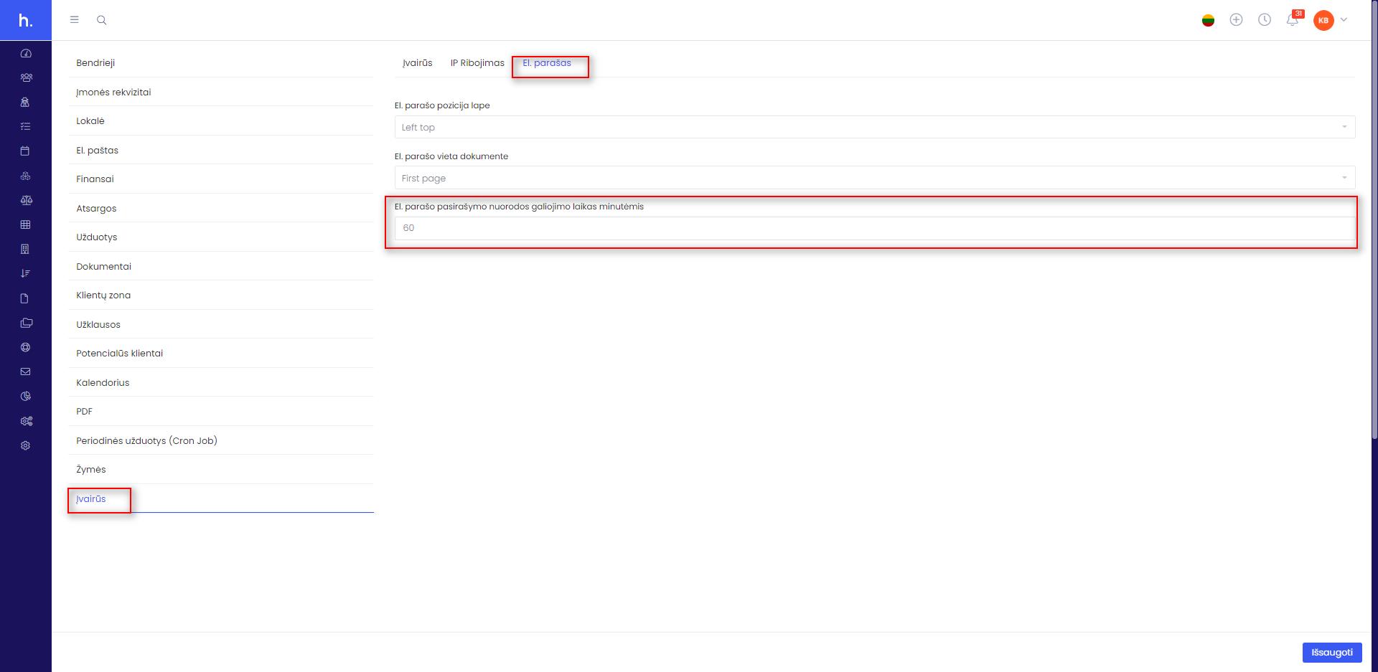
Task: Open the folders icon in the sidebar
Action: tap(26, 323)
